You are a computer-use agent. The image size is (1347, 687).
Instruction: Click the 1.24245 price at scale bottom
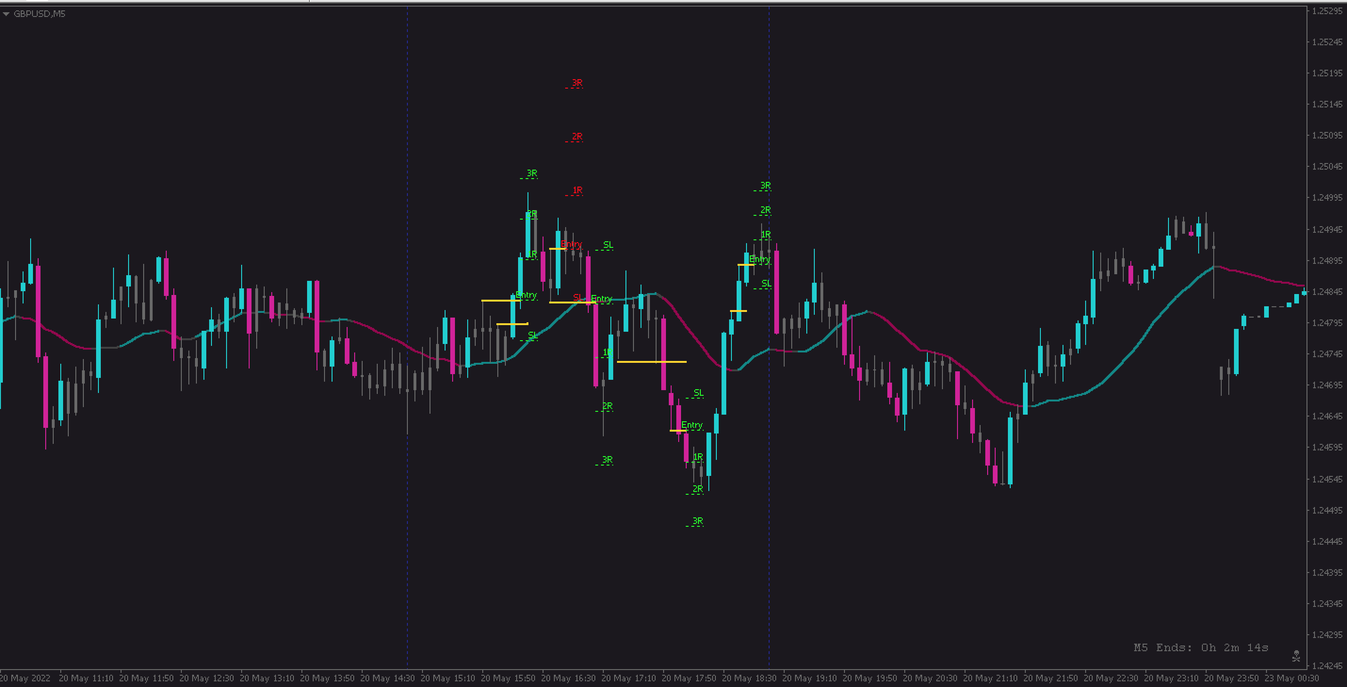[x=1327, y=665]
